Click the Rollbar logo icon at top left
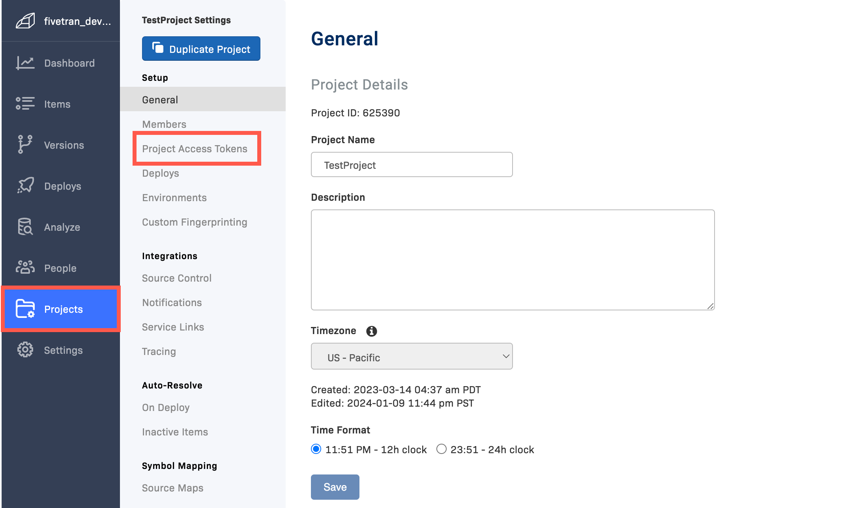This screenshot has height=508, width=842. coord(25,21)
